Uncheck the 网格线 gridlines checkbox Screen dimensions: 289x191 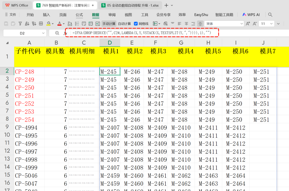pyautogui.click(x=136, y=24)
